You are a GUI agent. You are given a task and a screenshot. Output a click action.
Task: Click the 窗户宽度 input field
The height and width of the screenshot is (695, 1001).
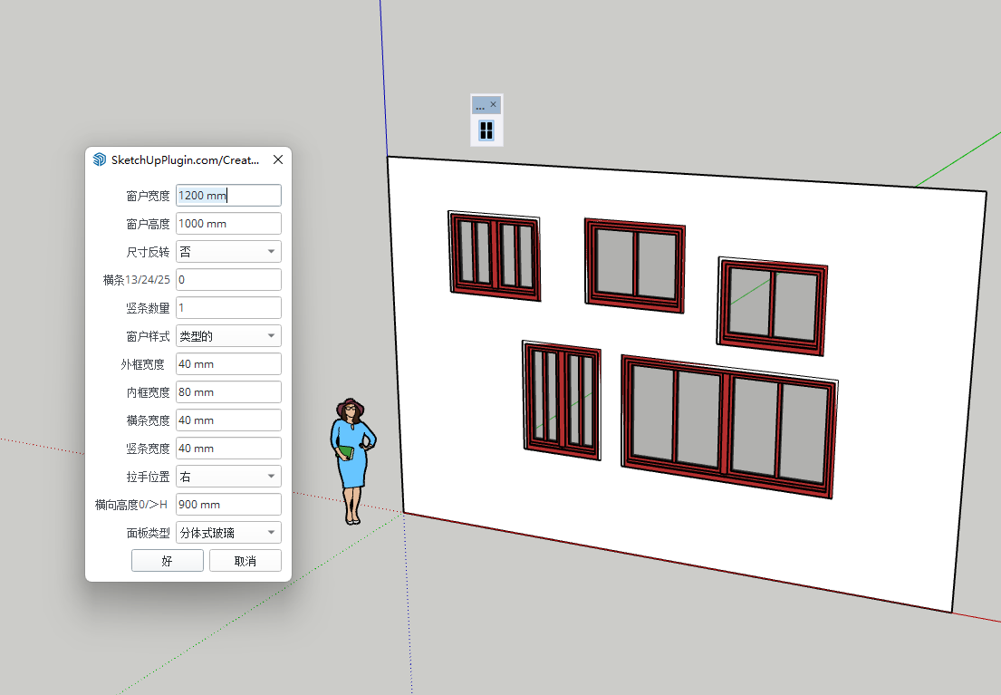(x=228, y=195)
